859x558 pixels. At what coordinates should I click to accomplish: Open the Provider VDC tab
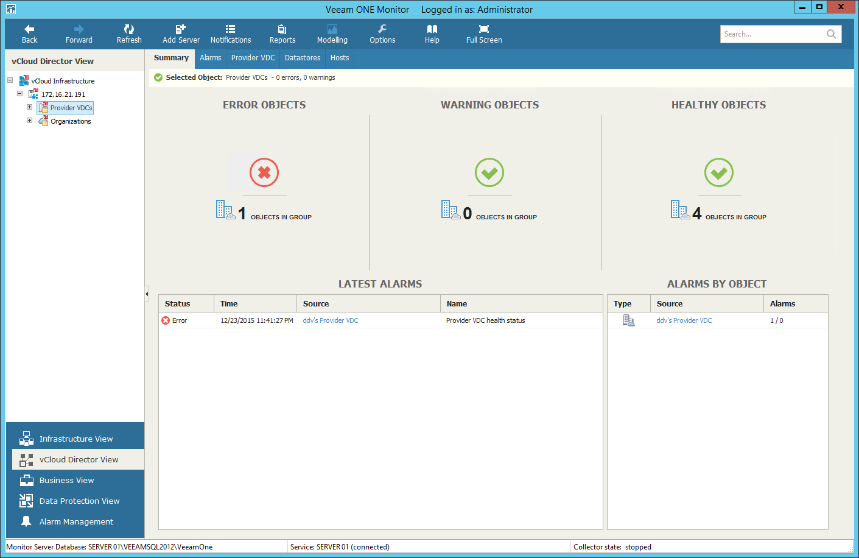253,58
